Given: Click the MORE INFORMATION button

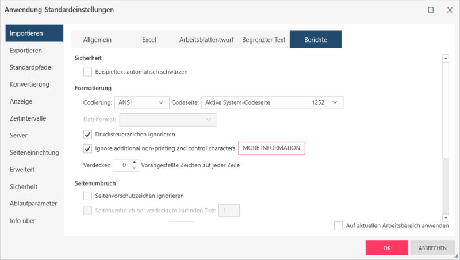Looking at the screenshot, I should pos(271,148).
